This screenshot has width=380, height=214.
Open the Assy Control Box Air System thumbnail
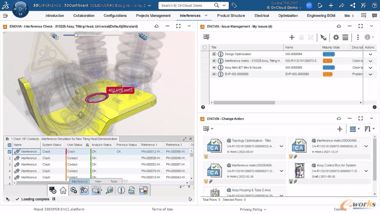click(x=299, y=171)
